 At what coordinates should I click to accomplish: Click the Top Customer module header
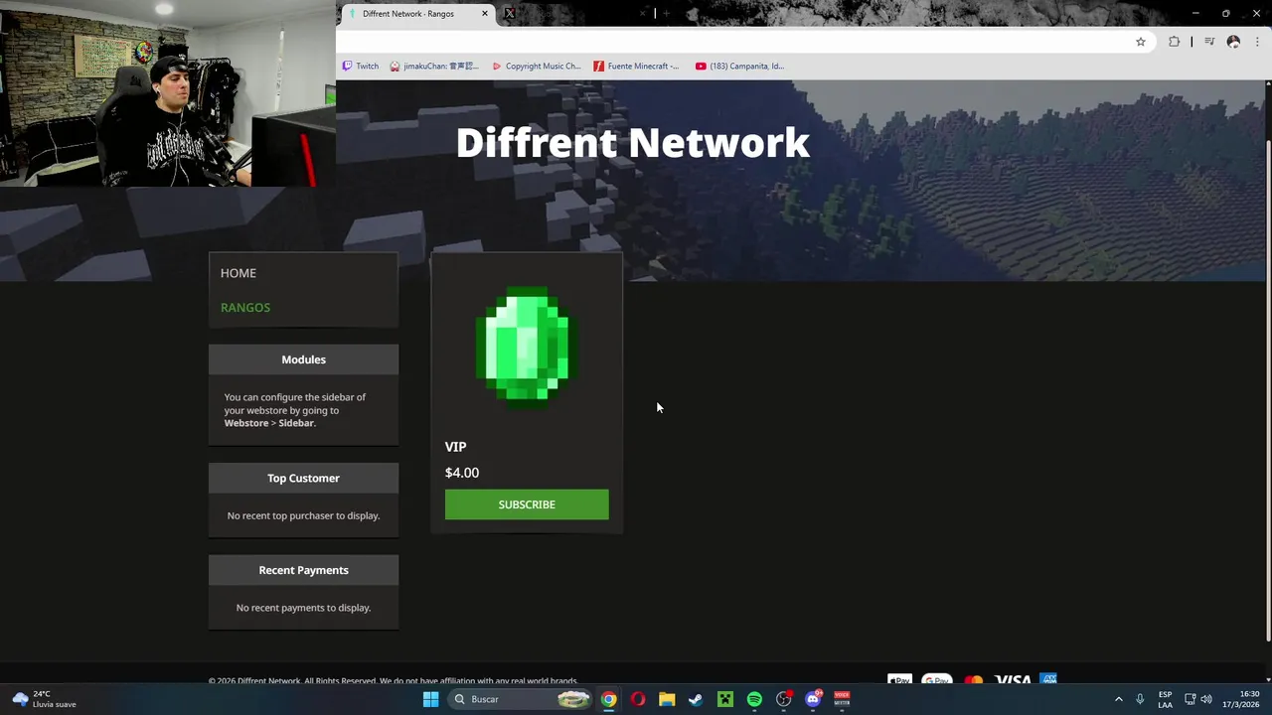click(303, 478)
